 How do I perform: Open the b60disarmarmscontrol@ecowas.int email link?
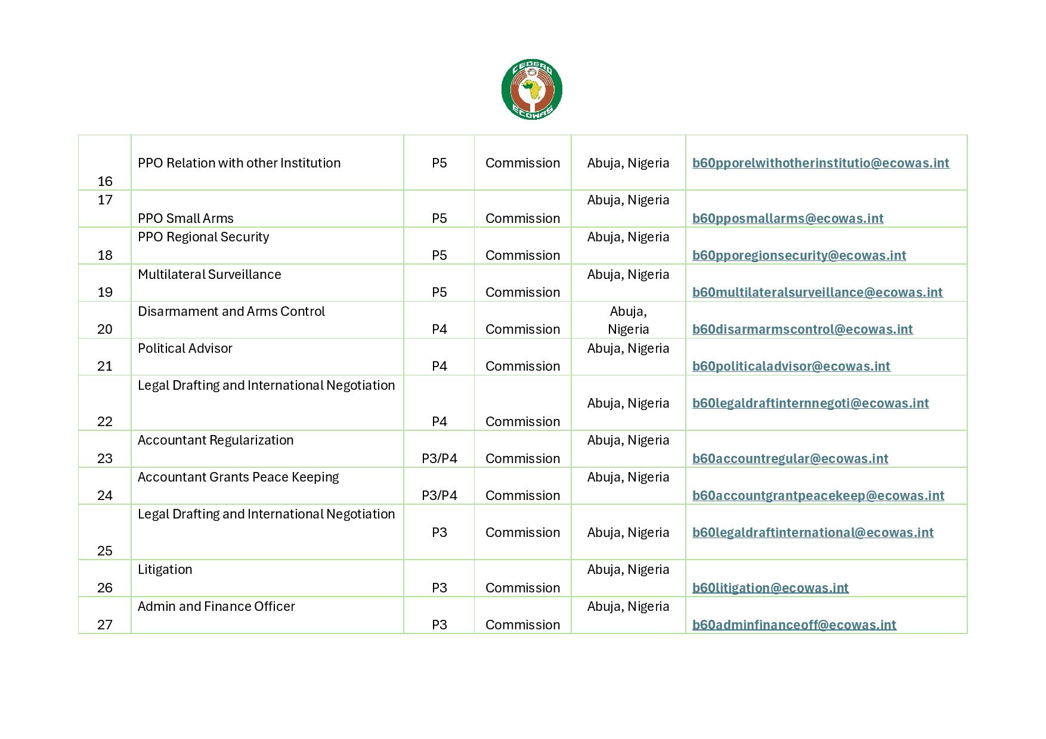[x=801, y=328]
